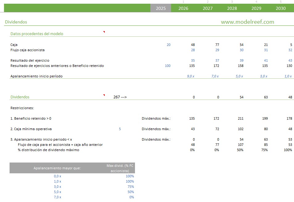This screenshot has height=202, width=294.
Task: Click the 5,0 x leverage threshold in the table
Action: coord(58,192)
